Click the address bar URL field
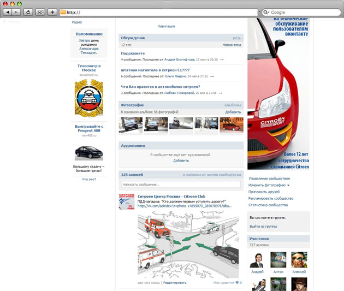The height and width of the screenshot is (291, 344). [158, 12]
